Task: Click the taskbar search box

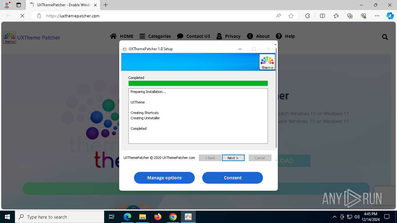Action: pos(60,217)
